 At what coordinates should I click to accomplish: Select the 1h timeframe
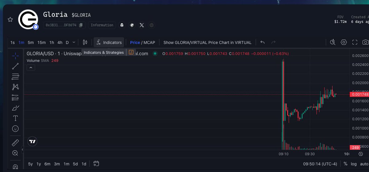coord(52,43)
